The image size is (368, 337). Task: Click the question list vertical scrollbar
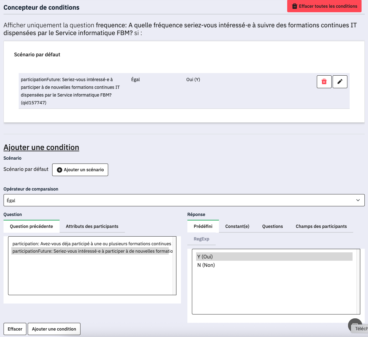tap(175, 266)
